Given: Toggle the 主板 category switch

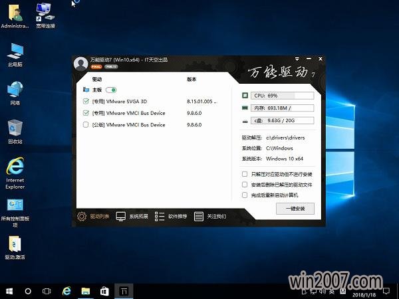Looking at the screenshot, I should 111,90.
